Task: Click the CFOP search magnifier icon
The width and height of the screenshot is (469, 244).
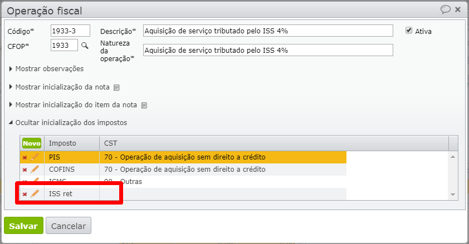Action: coord(85,46)
